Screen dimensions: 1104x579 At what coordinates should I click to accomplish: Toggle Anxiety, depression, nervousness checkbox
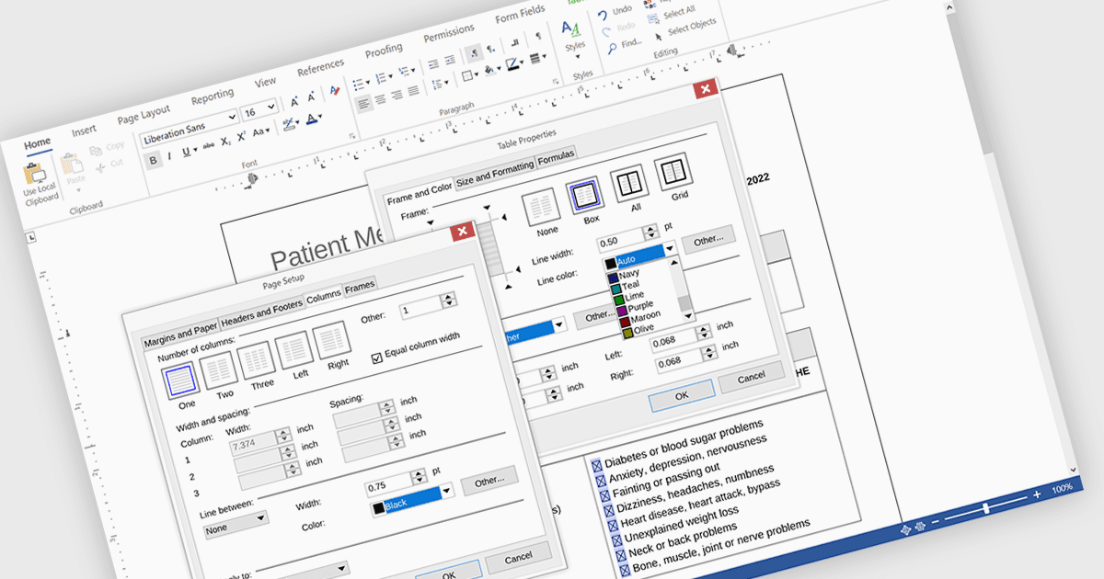pyautogui.click(x=601, y=480)
